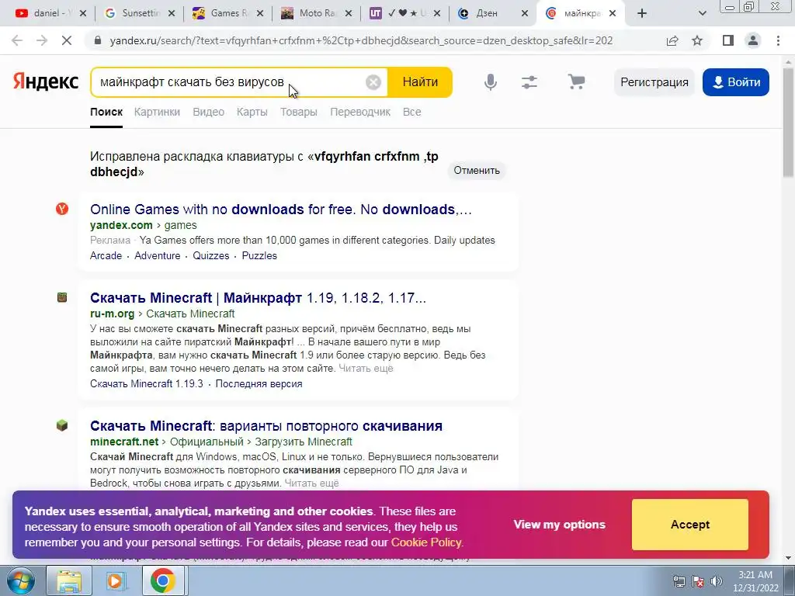Expand Читать ещё in ru-m.org snippet
Image resolution: width=795 pixels, height=596 pixels.
pos(366,369)
